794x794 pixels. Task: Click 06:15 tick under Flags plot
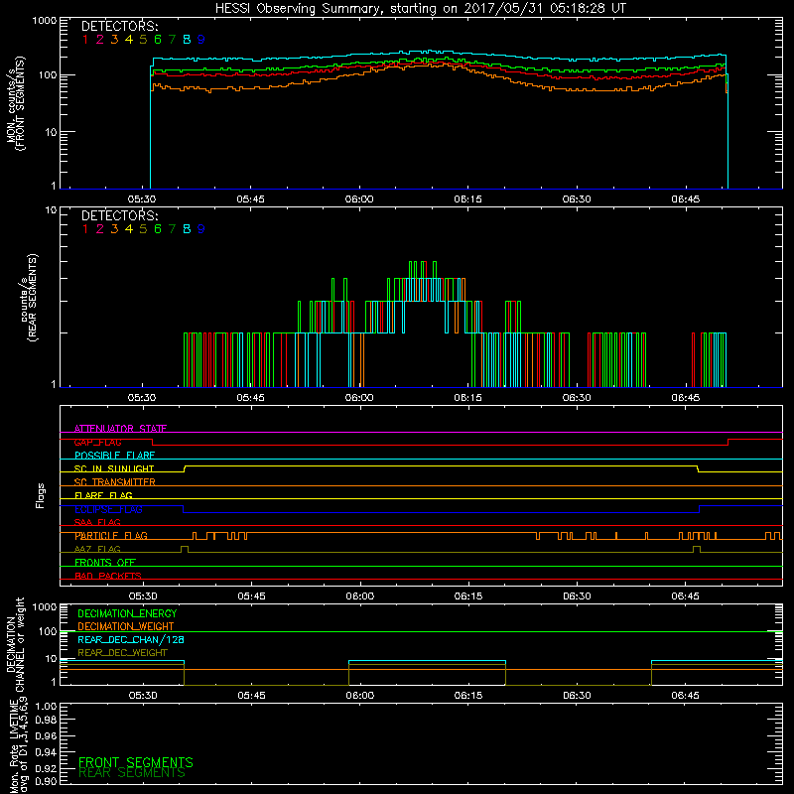468,596
